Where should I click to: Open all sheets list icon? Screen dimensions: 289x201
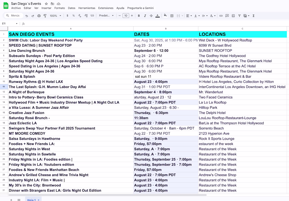click(x=19, y=199)
